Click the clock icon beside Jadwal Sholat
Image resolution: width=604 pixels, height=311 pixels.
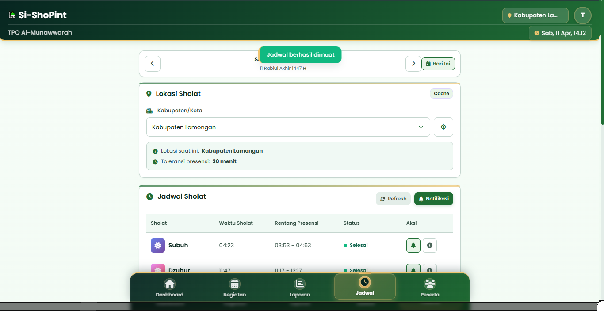pyautogui.click(x=150, y=196)
